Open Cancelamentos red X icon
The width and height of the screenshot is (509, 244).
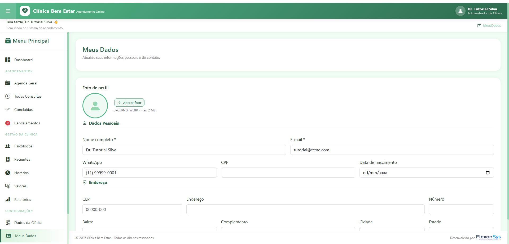coord(8,123)
